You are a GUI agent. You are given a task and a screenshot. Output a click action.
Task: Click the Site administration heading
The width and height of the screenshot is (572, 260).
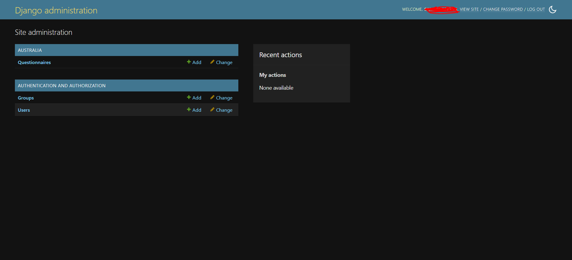(x=43, y=32)
